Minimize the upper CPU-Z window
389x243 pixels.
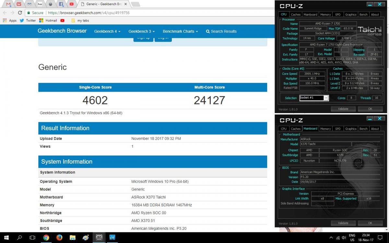point(370,5)
